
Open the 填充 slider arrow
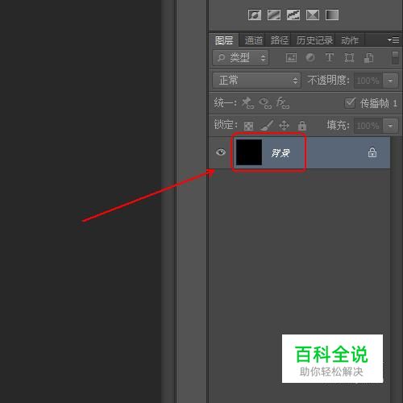[390, 126]
